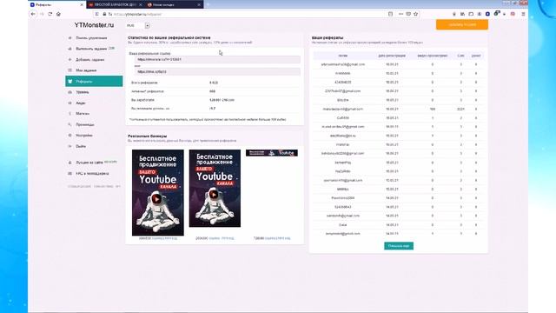Screen dimensions: 556x313
Task: Click the 'Выполнить задания' sidebar icon
Action: (69, 49)
